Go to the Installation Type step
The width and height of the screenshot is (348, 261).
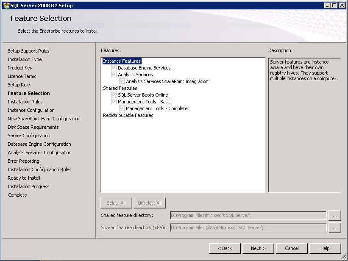pyautogui.click(x=25, y=59)
